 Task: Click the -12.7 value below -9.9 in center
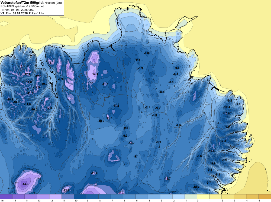(131, 143)
